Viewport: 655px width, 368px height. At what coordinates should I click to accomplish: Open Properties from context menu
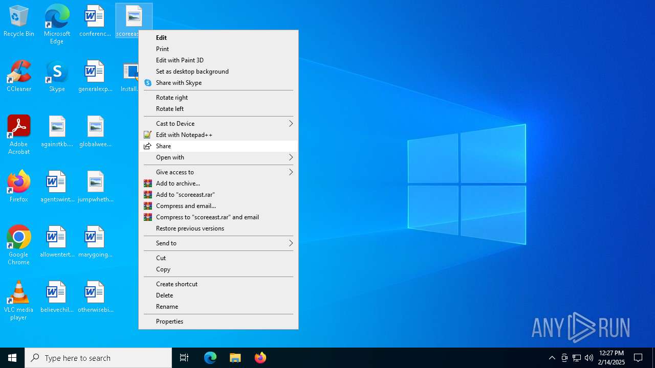(219, 321)
